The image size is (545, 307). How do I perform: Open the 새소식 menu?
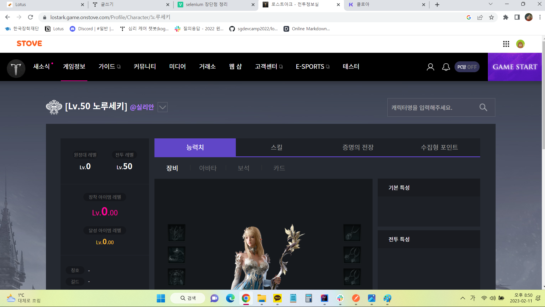pos(42,66)
